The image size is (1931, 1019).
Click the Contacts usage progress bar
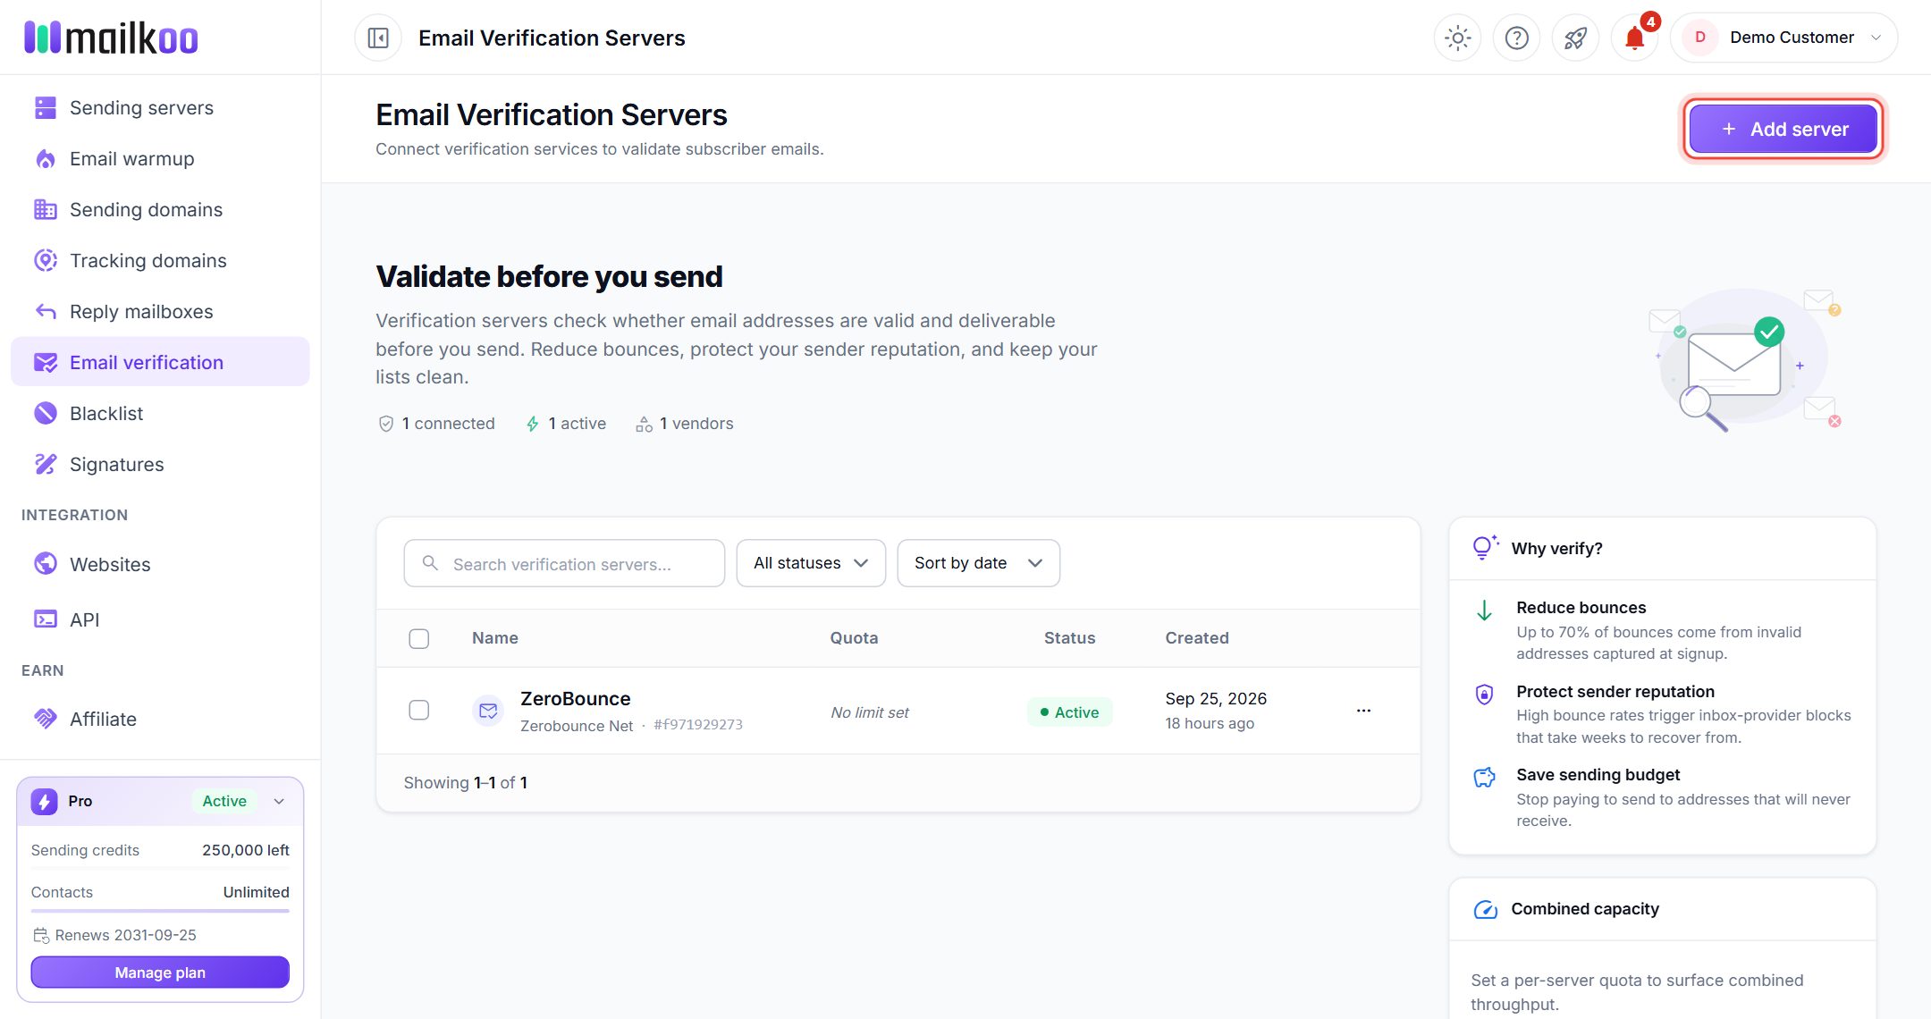click(x=160, y=910)
